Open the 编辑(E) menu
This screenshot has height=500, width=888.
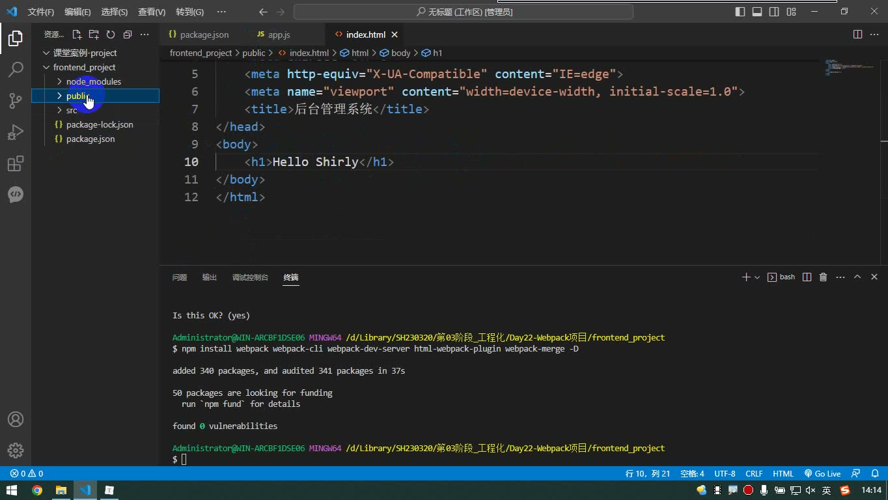pos(78,12)
